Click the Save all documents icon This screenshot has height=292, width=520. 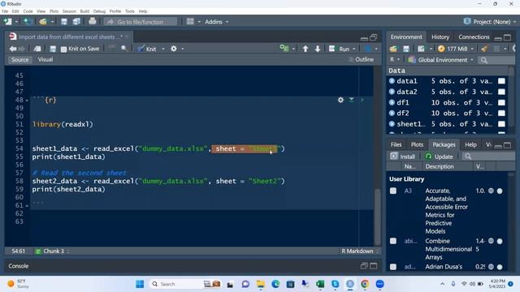coord(76,22)
